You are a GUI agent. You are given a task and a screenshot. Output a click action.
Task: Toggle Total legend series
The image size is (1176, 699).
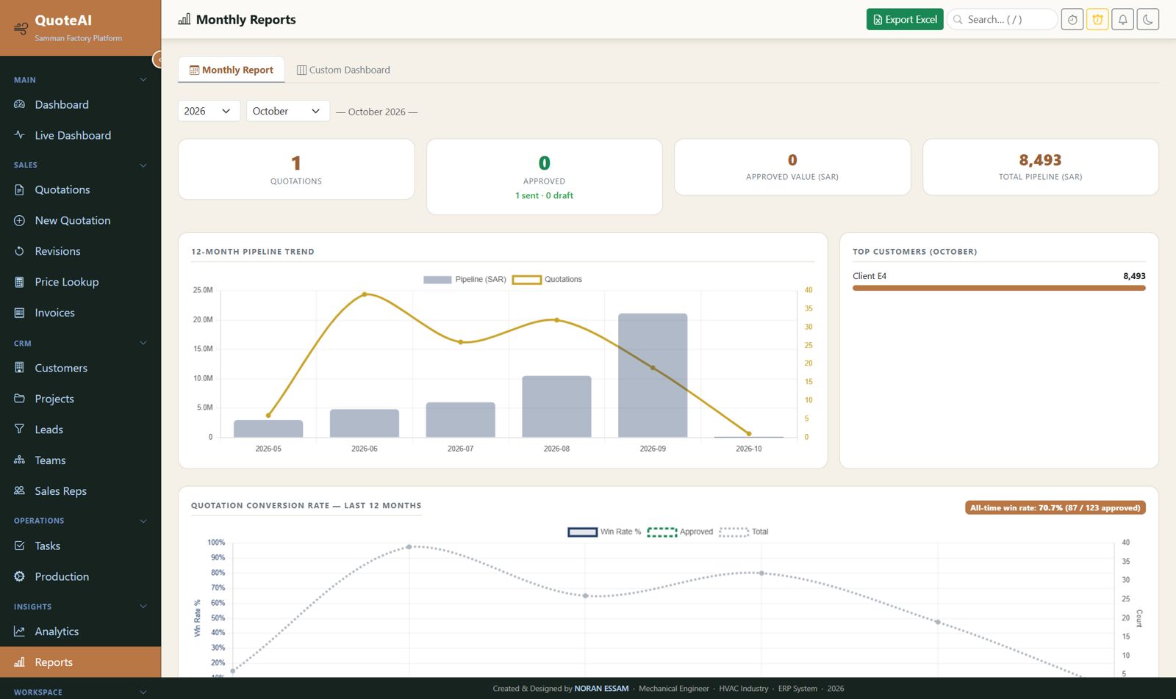744,532
